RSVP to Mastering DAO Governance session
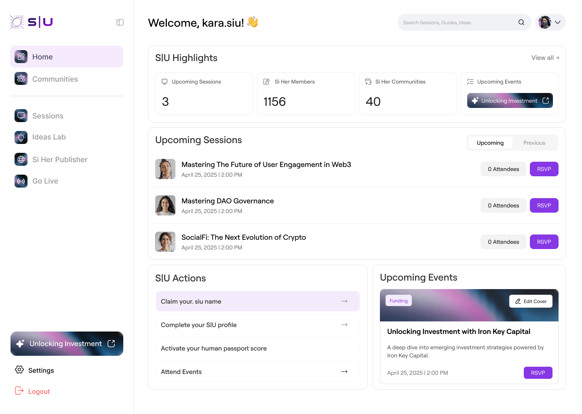Viewport: 582px width, 414px height. click(x=544, y=205)
